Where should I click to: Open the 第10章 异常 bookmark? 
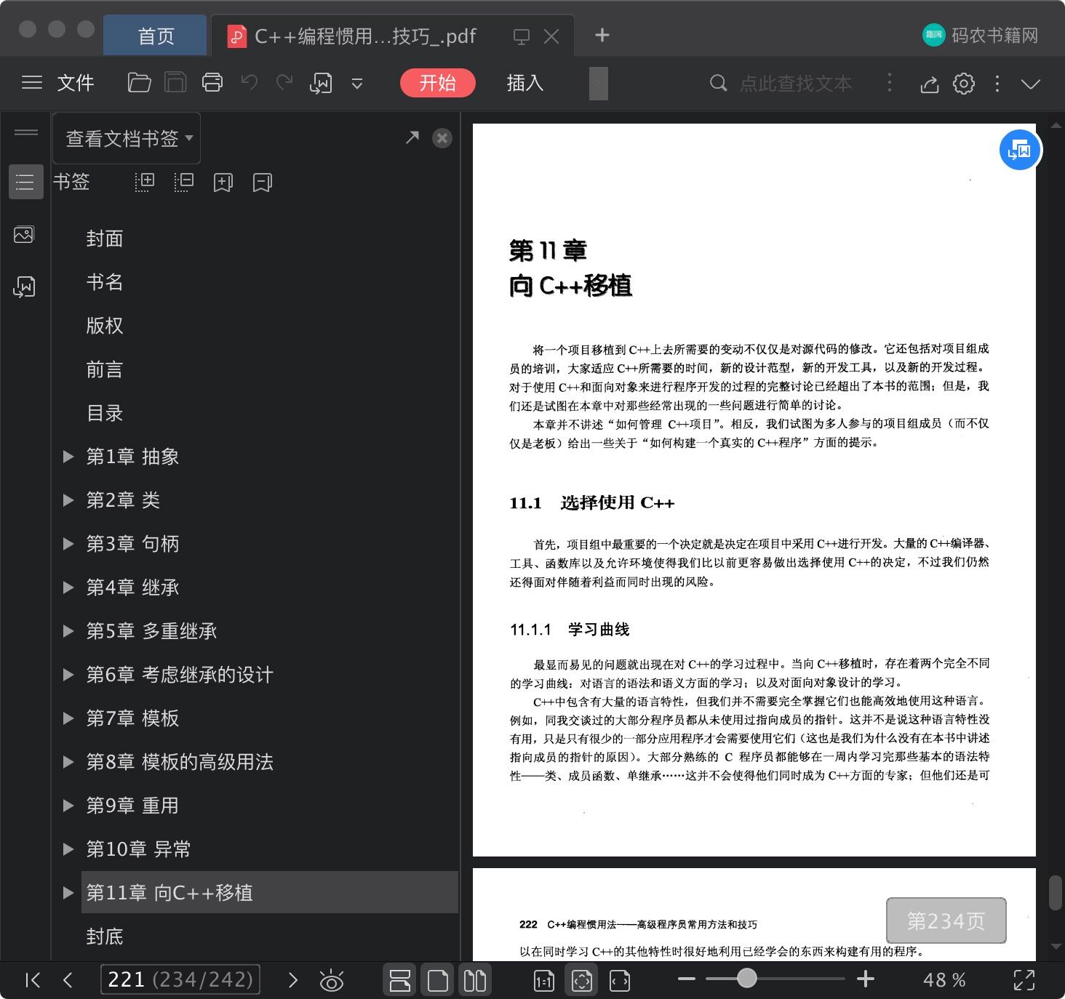[x=138, y=849]
